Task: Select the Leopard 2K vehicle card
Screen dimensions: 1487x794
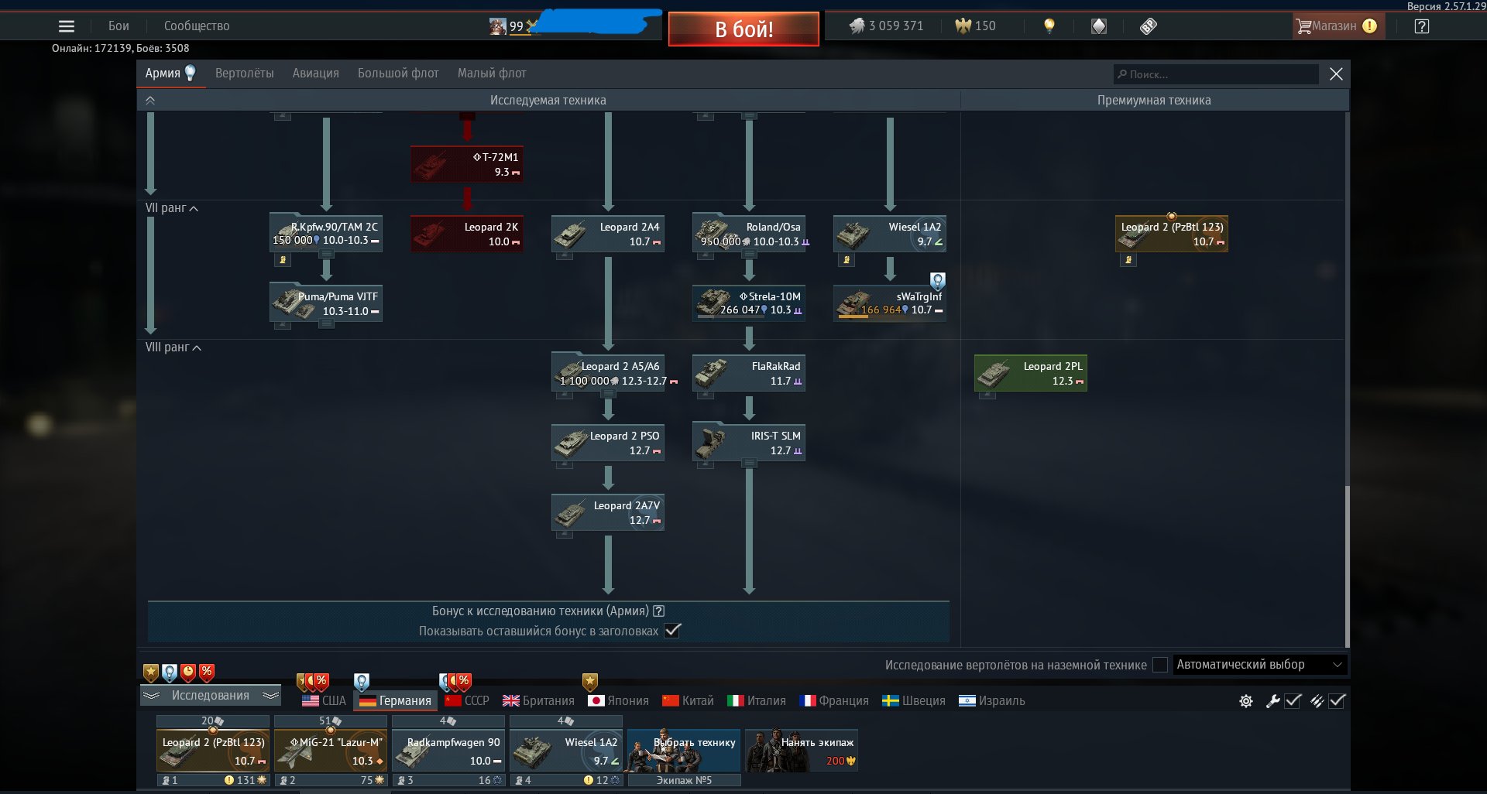Action: coord(467,234)
